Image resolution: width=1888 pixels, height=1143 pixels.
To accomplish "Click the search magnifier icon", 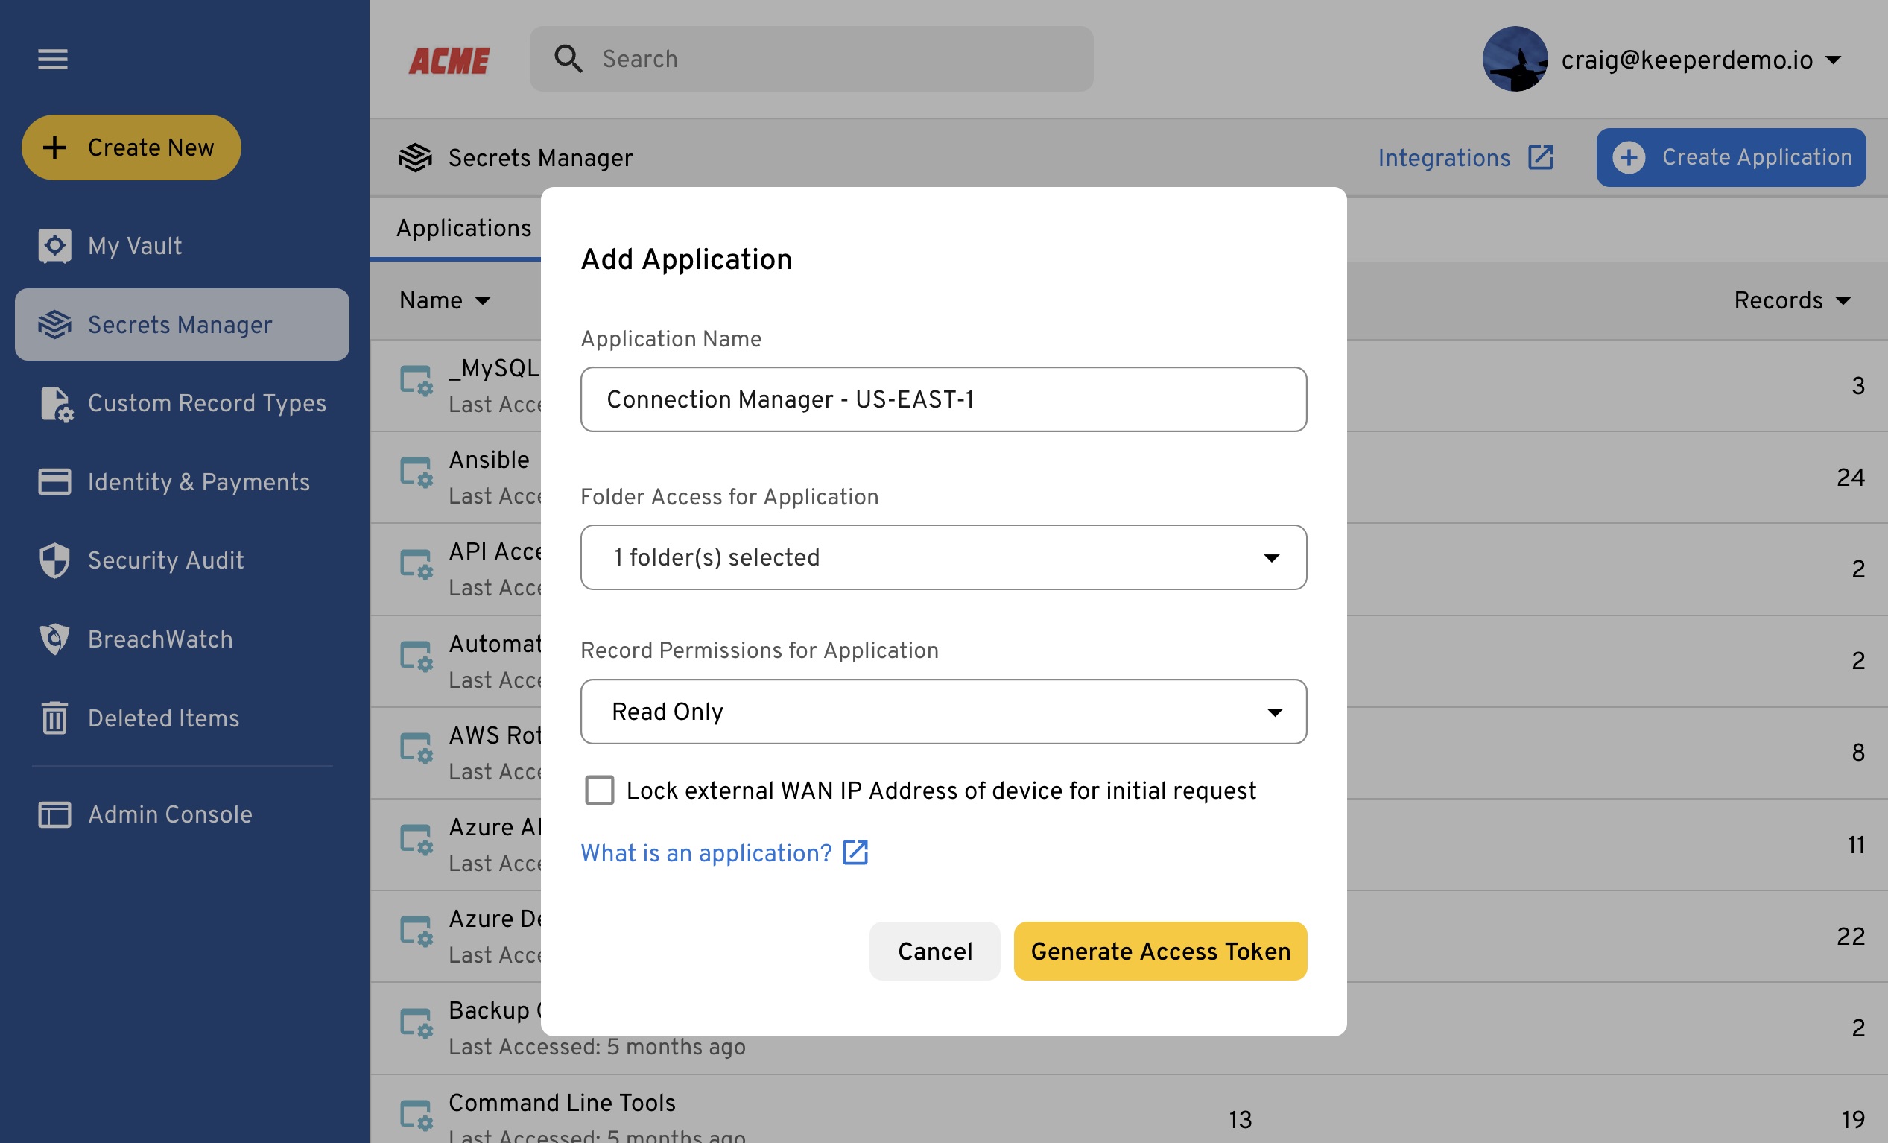I will pyautogui.click(x=568, y=59).
